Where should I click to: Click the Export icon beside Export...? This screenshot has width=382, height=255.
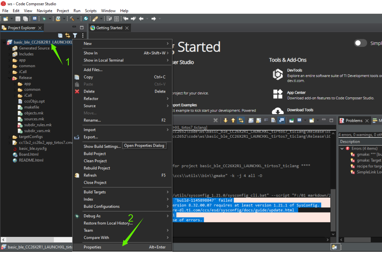pyautogui.click(x=77, y=137)
